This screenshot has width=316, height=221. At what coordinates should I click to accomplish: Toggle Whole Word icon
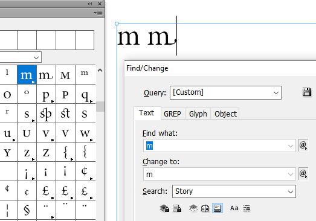247,208
